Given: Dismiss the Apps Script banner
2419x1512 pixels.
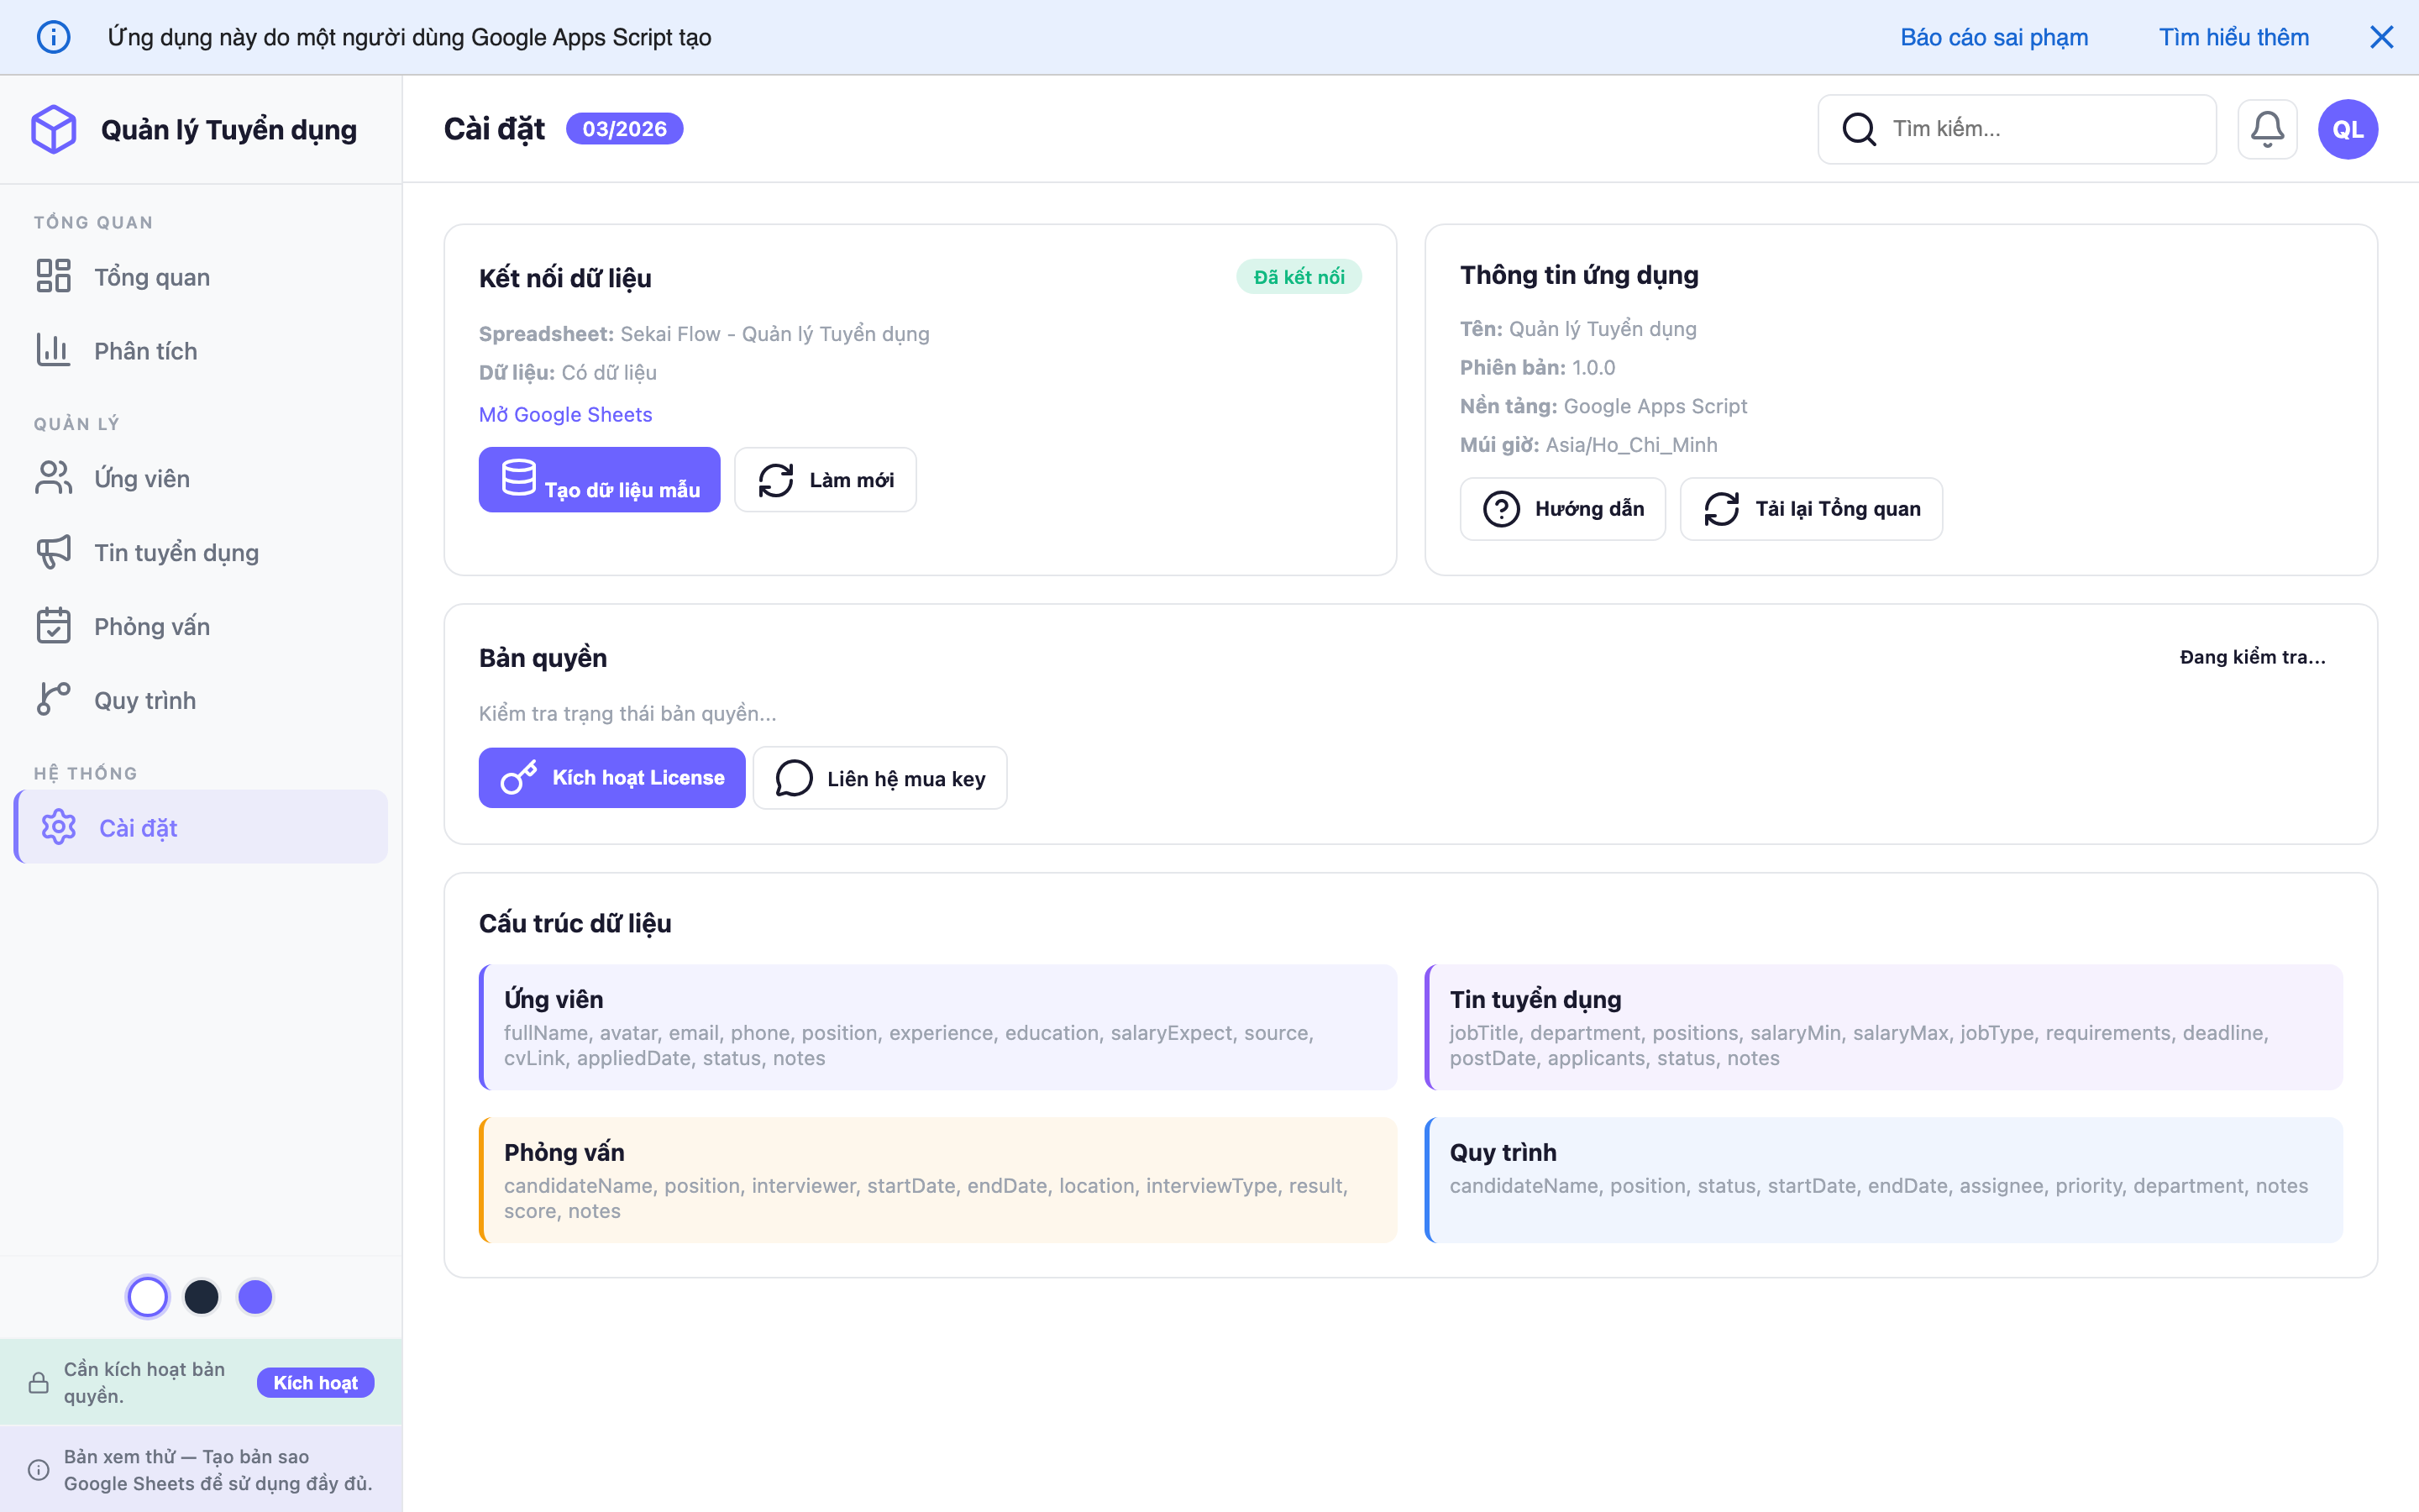Looking at the screenshot, I should pyautogui.click(x=2381, y=37).
